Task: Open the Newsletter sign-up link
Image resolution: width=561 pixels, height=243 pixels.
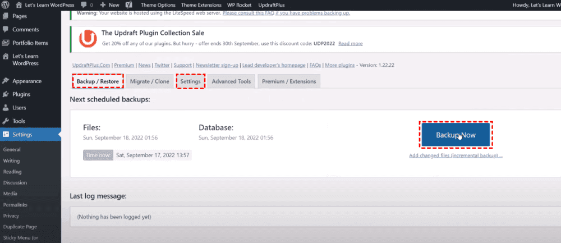Action: click(217, 65)
